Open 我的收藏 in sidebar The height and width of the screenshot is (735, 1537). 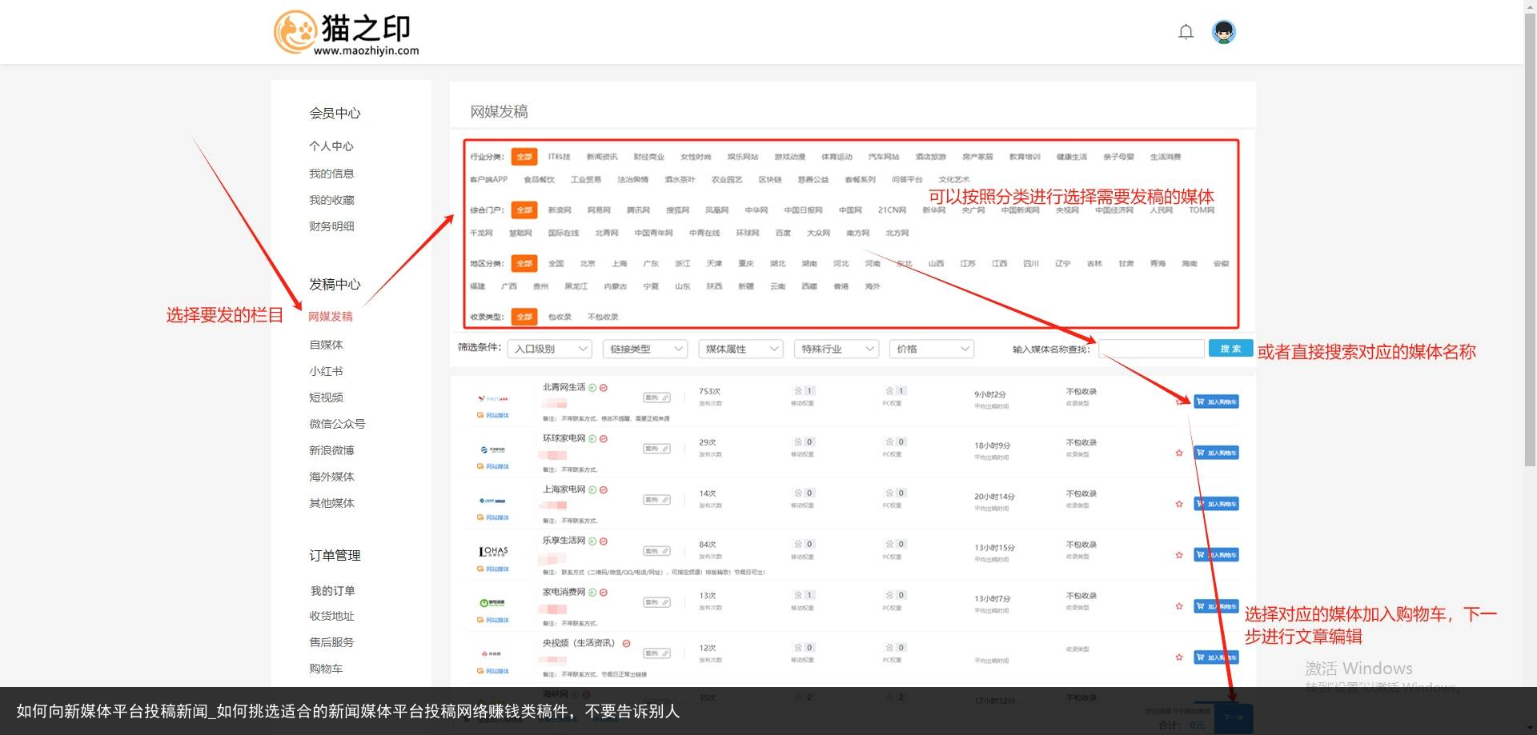pos(331,200)
